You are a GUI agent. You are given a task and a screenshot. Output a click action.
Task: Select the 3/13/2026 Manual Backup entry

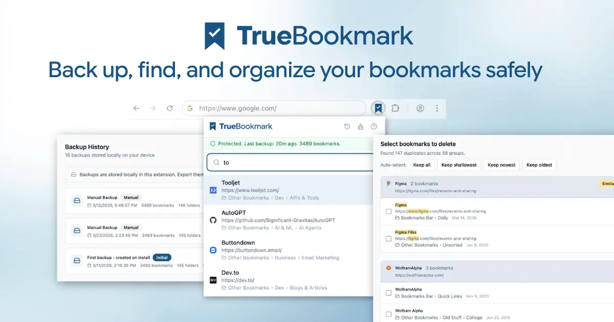coord(135,201)
